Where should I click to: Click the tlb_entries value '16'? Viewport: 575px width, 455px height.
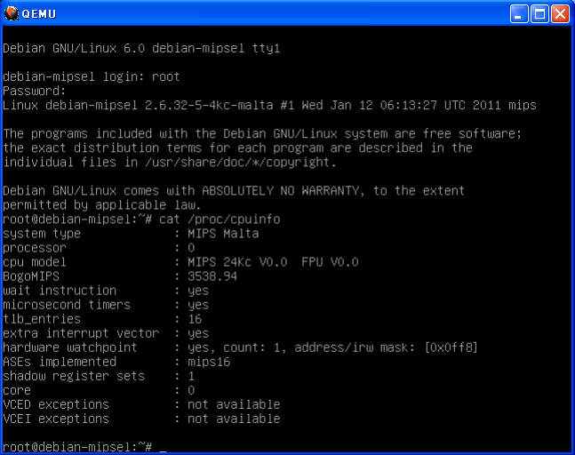(195, 319)
